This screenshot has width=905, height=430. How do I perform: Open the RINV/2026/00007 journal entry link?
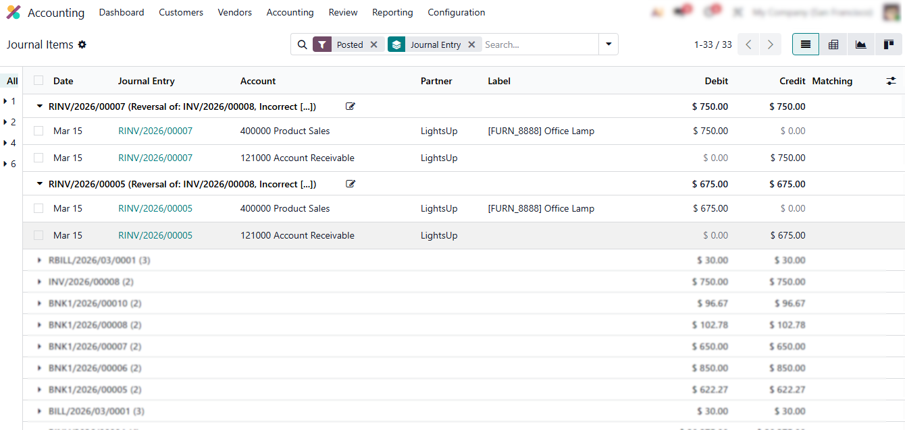click(x=155, y=131)
